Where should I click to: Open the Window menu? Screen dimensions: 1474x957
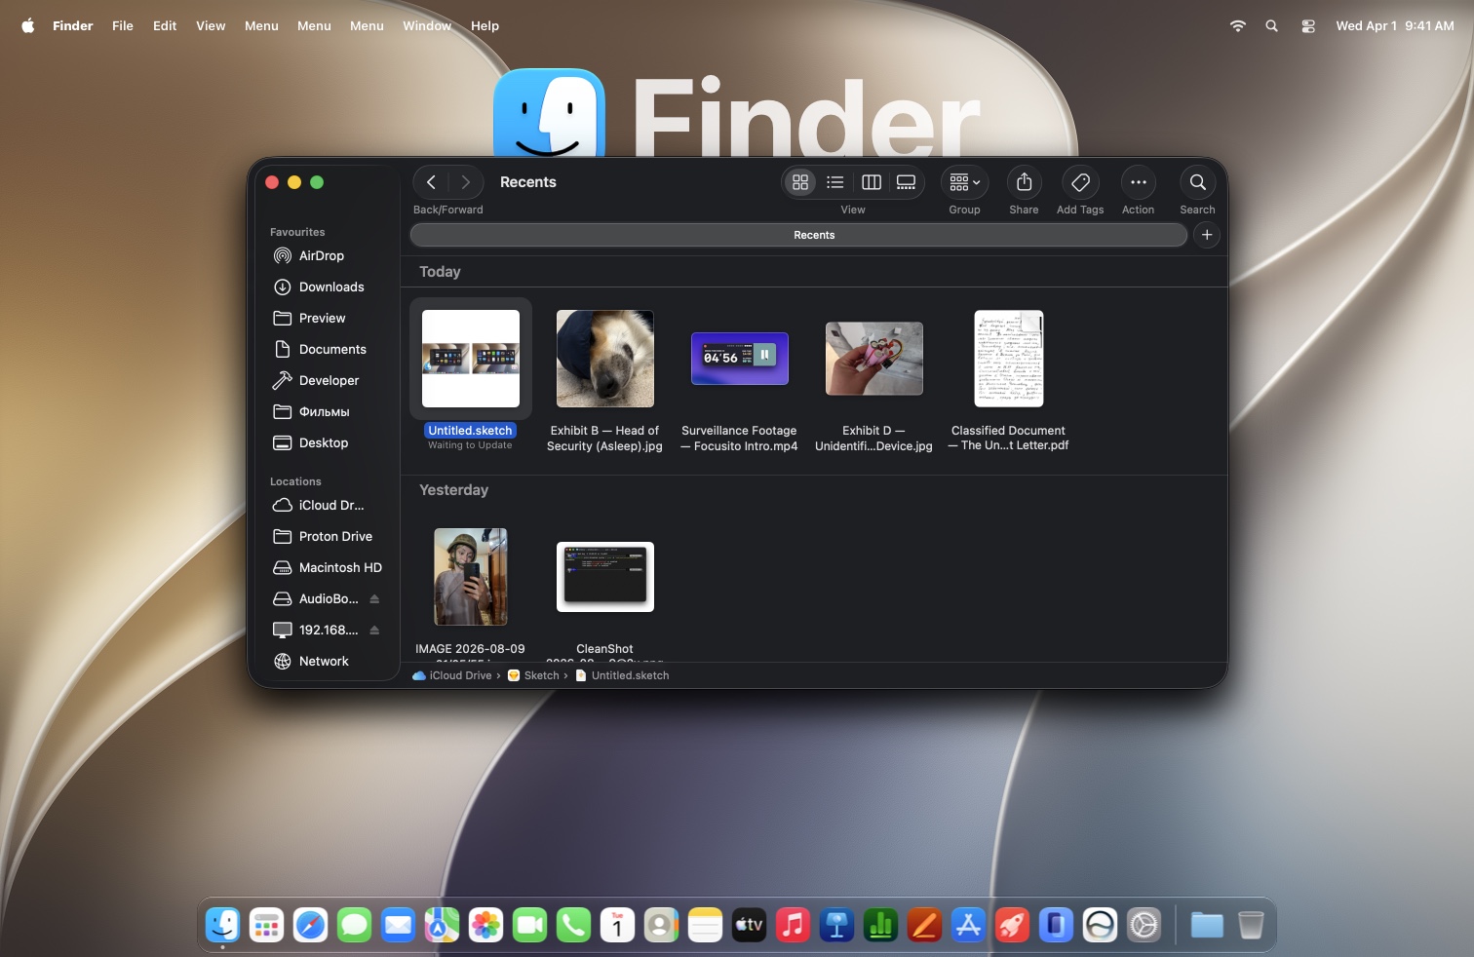coord(427,26)
